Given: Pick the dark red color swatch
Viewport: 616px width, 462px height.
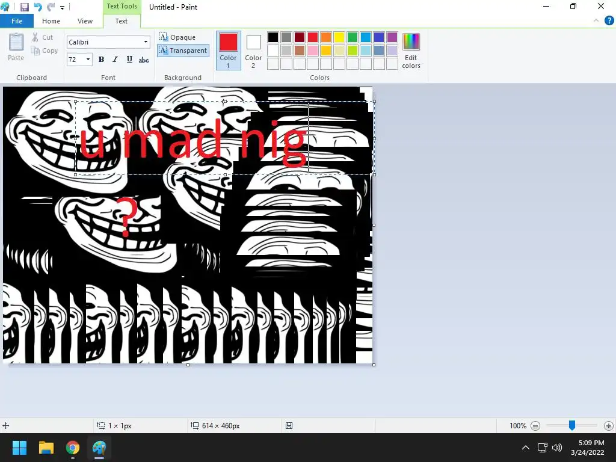Looking at the screenshot, I should click(x=300, y=37).
